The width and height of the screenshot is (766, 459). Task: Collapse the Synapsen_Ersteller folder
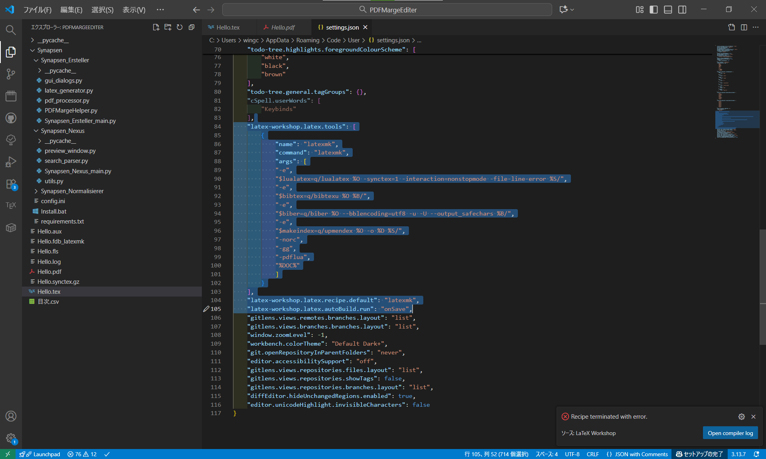click(65, 60)
